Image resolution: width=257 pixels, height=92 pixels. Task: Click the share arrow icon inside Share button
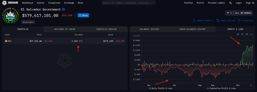80,15
